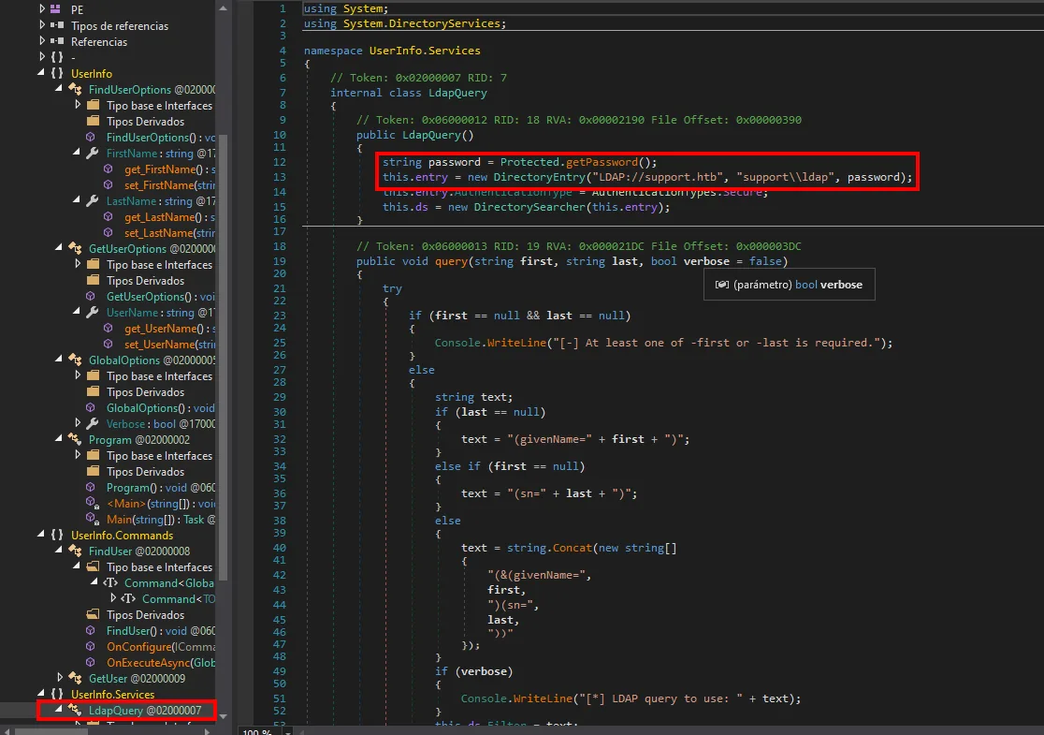The height and width of the screenshot is (735, 1044).
Task: Click getPassword method reference in code
Action: point(602,162)
